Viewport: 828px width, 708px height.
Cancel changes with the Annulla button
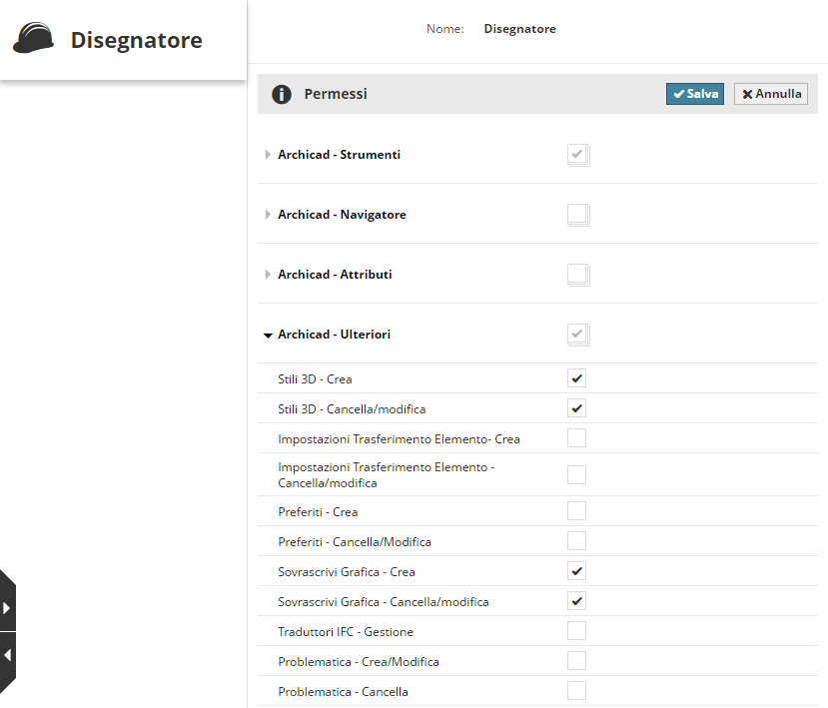[x=771, y=94]
